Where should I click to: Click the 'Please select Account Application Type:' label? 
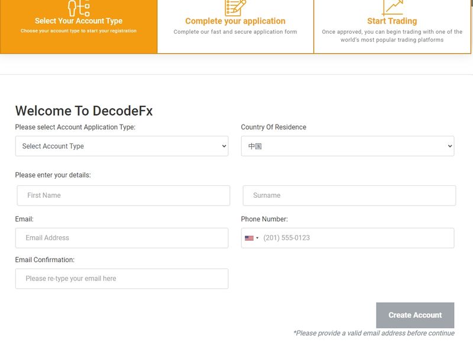tap(75, 127)
